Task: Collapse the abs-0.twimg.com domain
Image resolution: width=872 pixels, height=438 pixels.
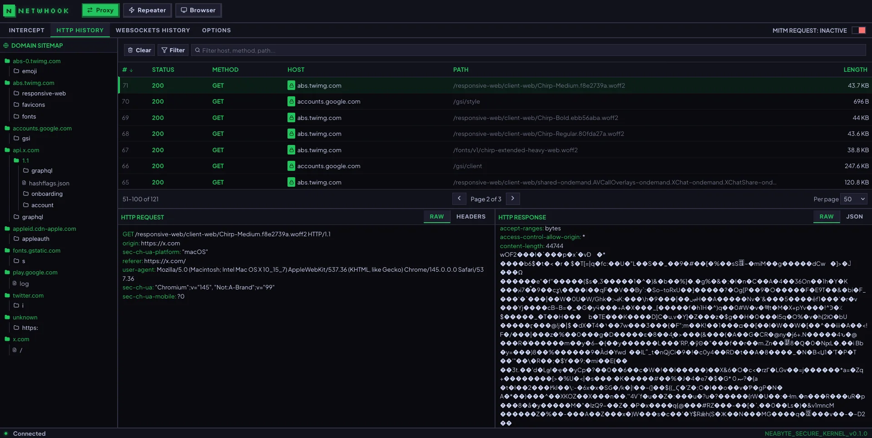Action: coord(33,61)
